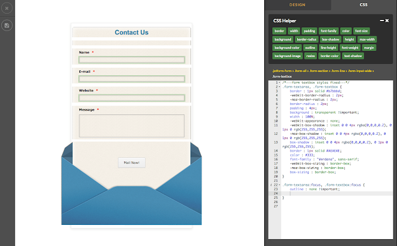Click the E-mail field label
Image resolution: width=397 pixels, height=246 pixels.
(x=84, y=71)
